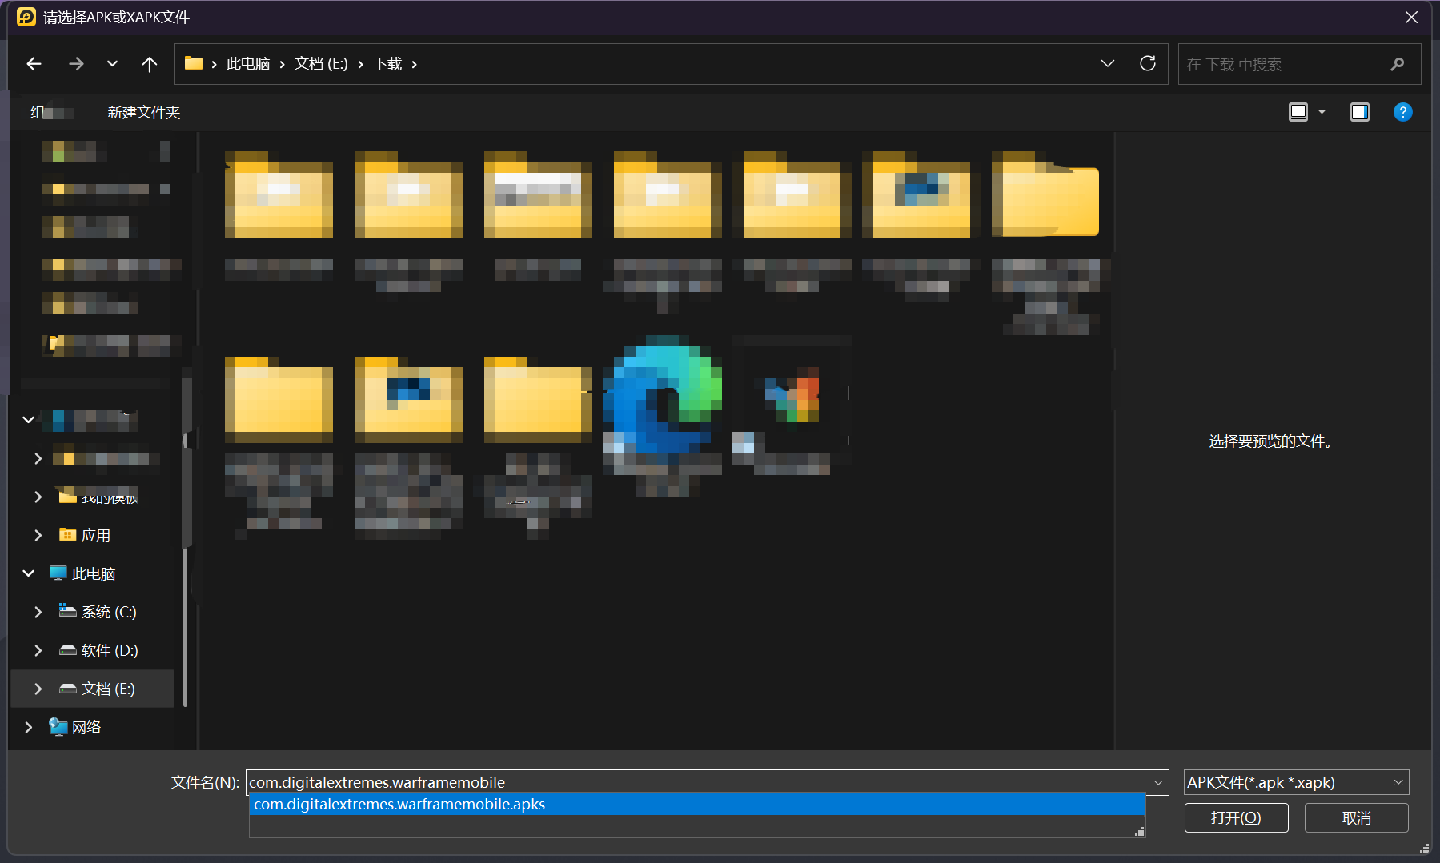The image size is (1440, 863).
Task: Refresh the 下载 folder listing
Action: pyautogui.click(x=1147, y=64)
